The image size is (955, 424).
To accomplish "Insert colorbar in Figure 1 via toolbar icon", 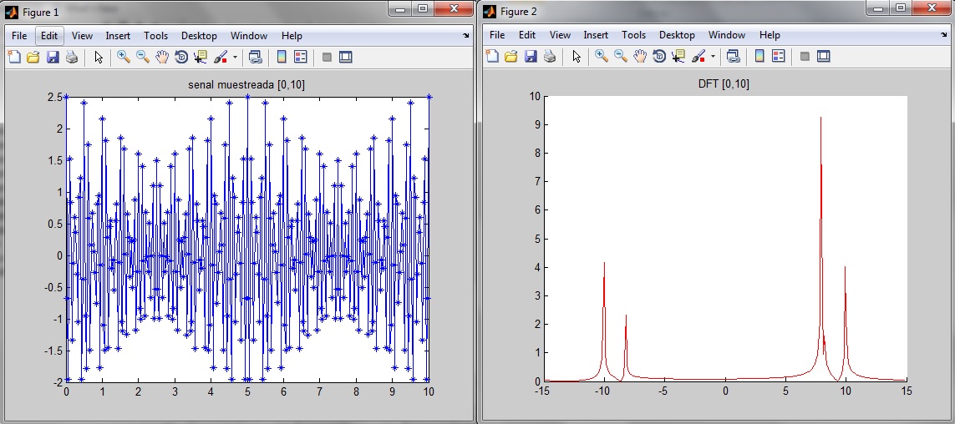I will point(282,57).
